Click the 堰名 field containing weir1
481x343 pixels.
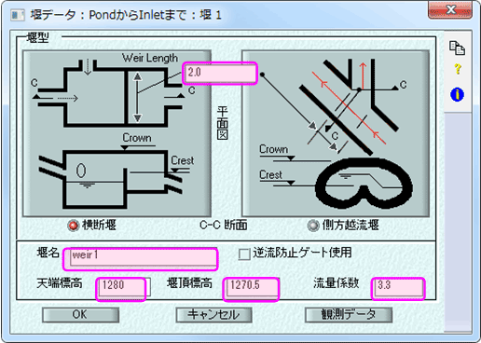point(141,258)
